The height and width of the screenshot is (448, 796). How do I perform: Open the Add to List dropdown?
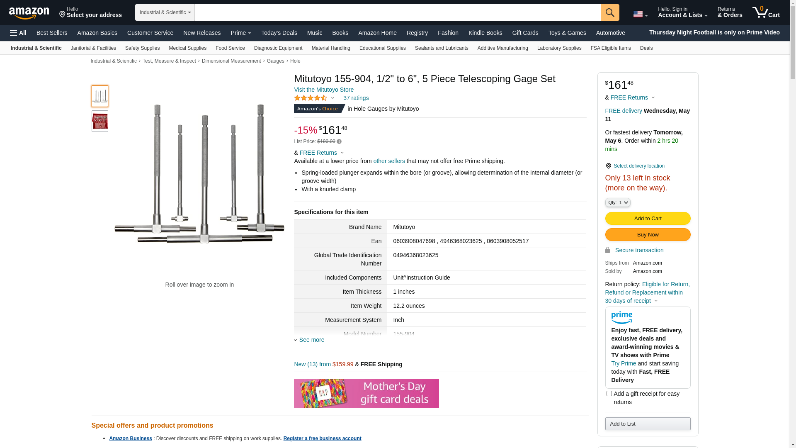coord(648,424)
